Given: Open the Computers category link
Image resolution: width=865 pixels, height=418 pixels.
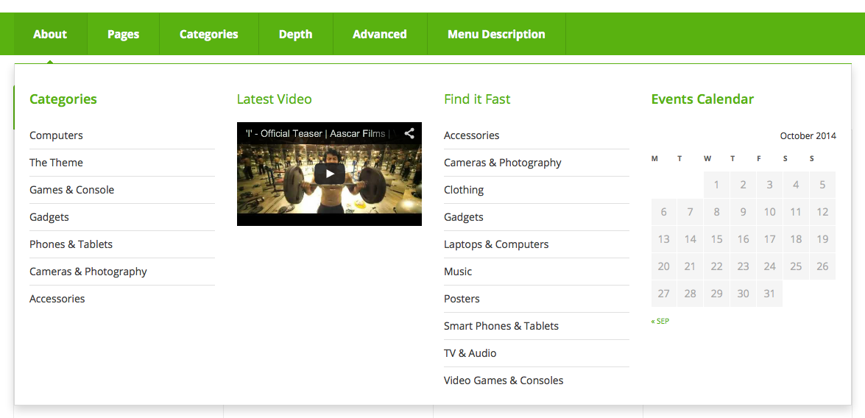Looking at the screenshot, I should click(x=56, y=135).
